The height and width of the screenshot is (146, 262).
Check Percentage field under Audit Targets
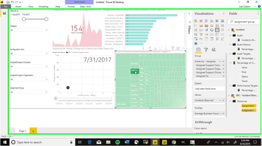coord(236,58)
